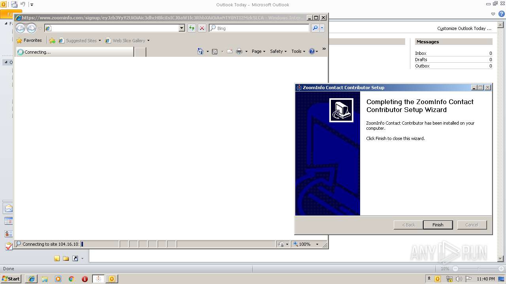Viewport: 506px width, 284px height.
Task: Click the volume speaker tray icon
Action: 459,279
